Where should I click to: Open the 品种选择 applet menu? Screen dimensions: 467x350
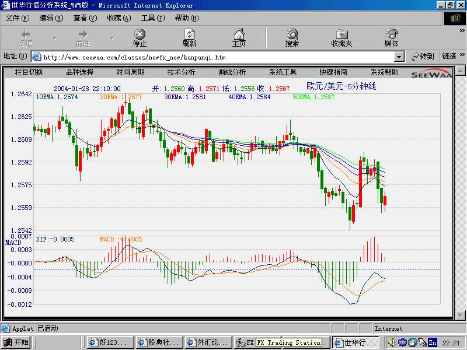80,72
